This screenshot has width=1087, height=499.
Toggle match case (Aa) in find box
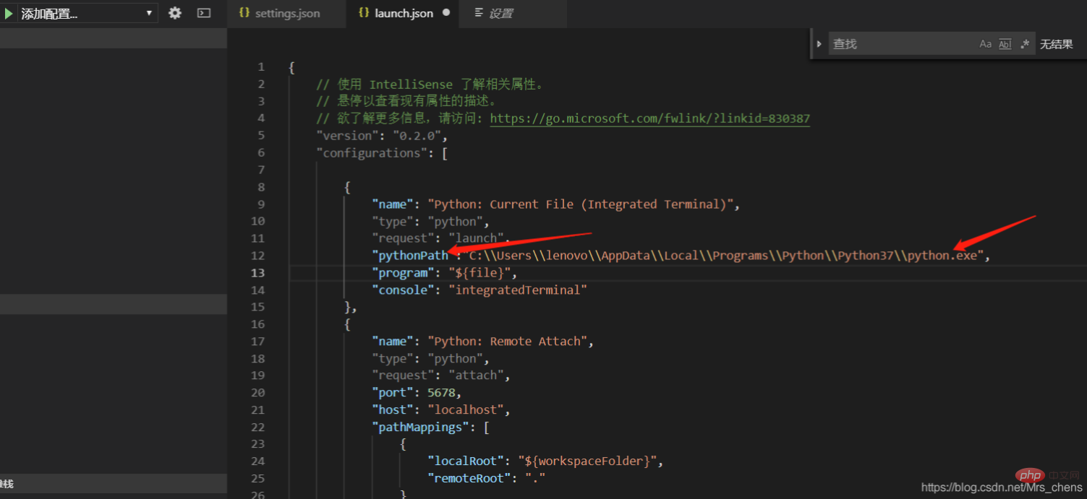[985, 44]
